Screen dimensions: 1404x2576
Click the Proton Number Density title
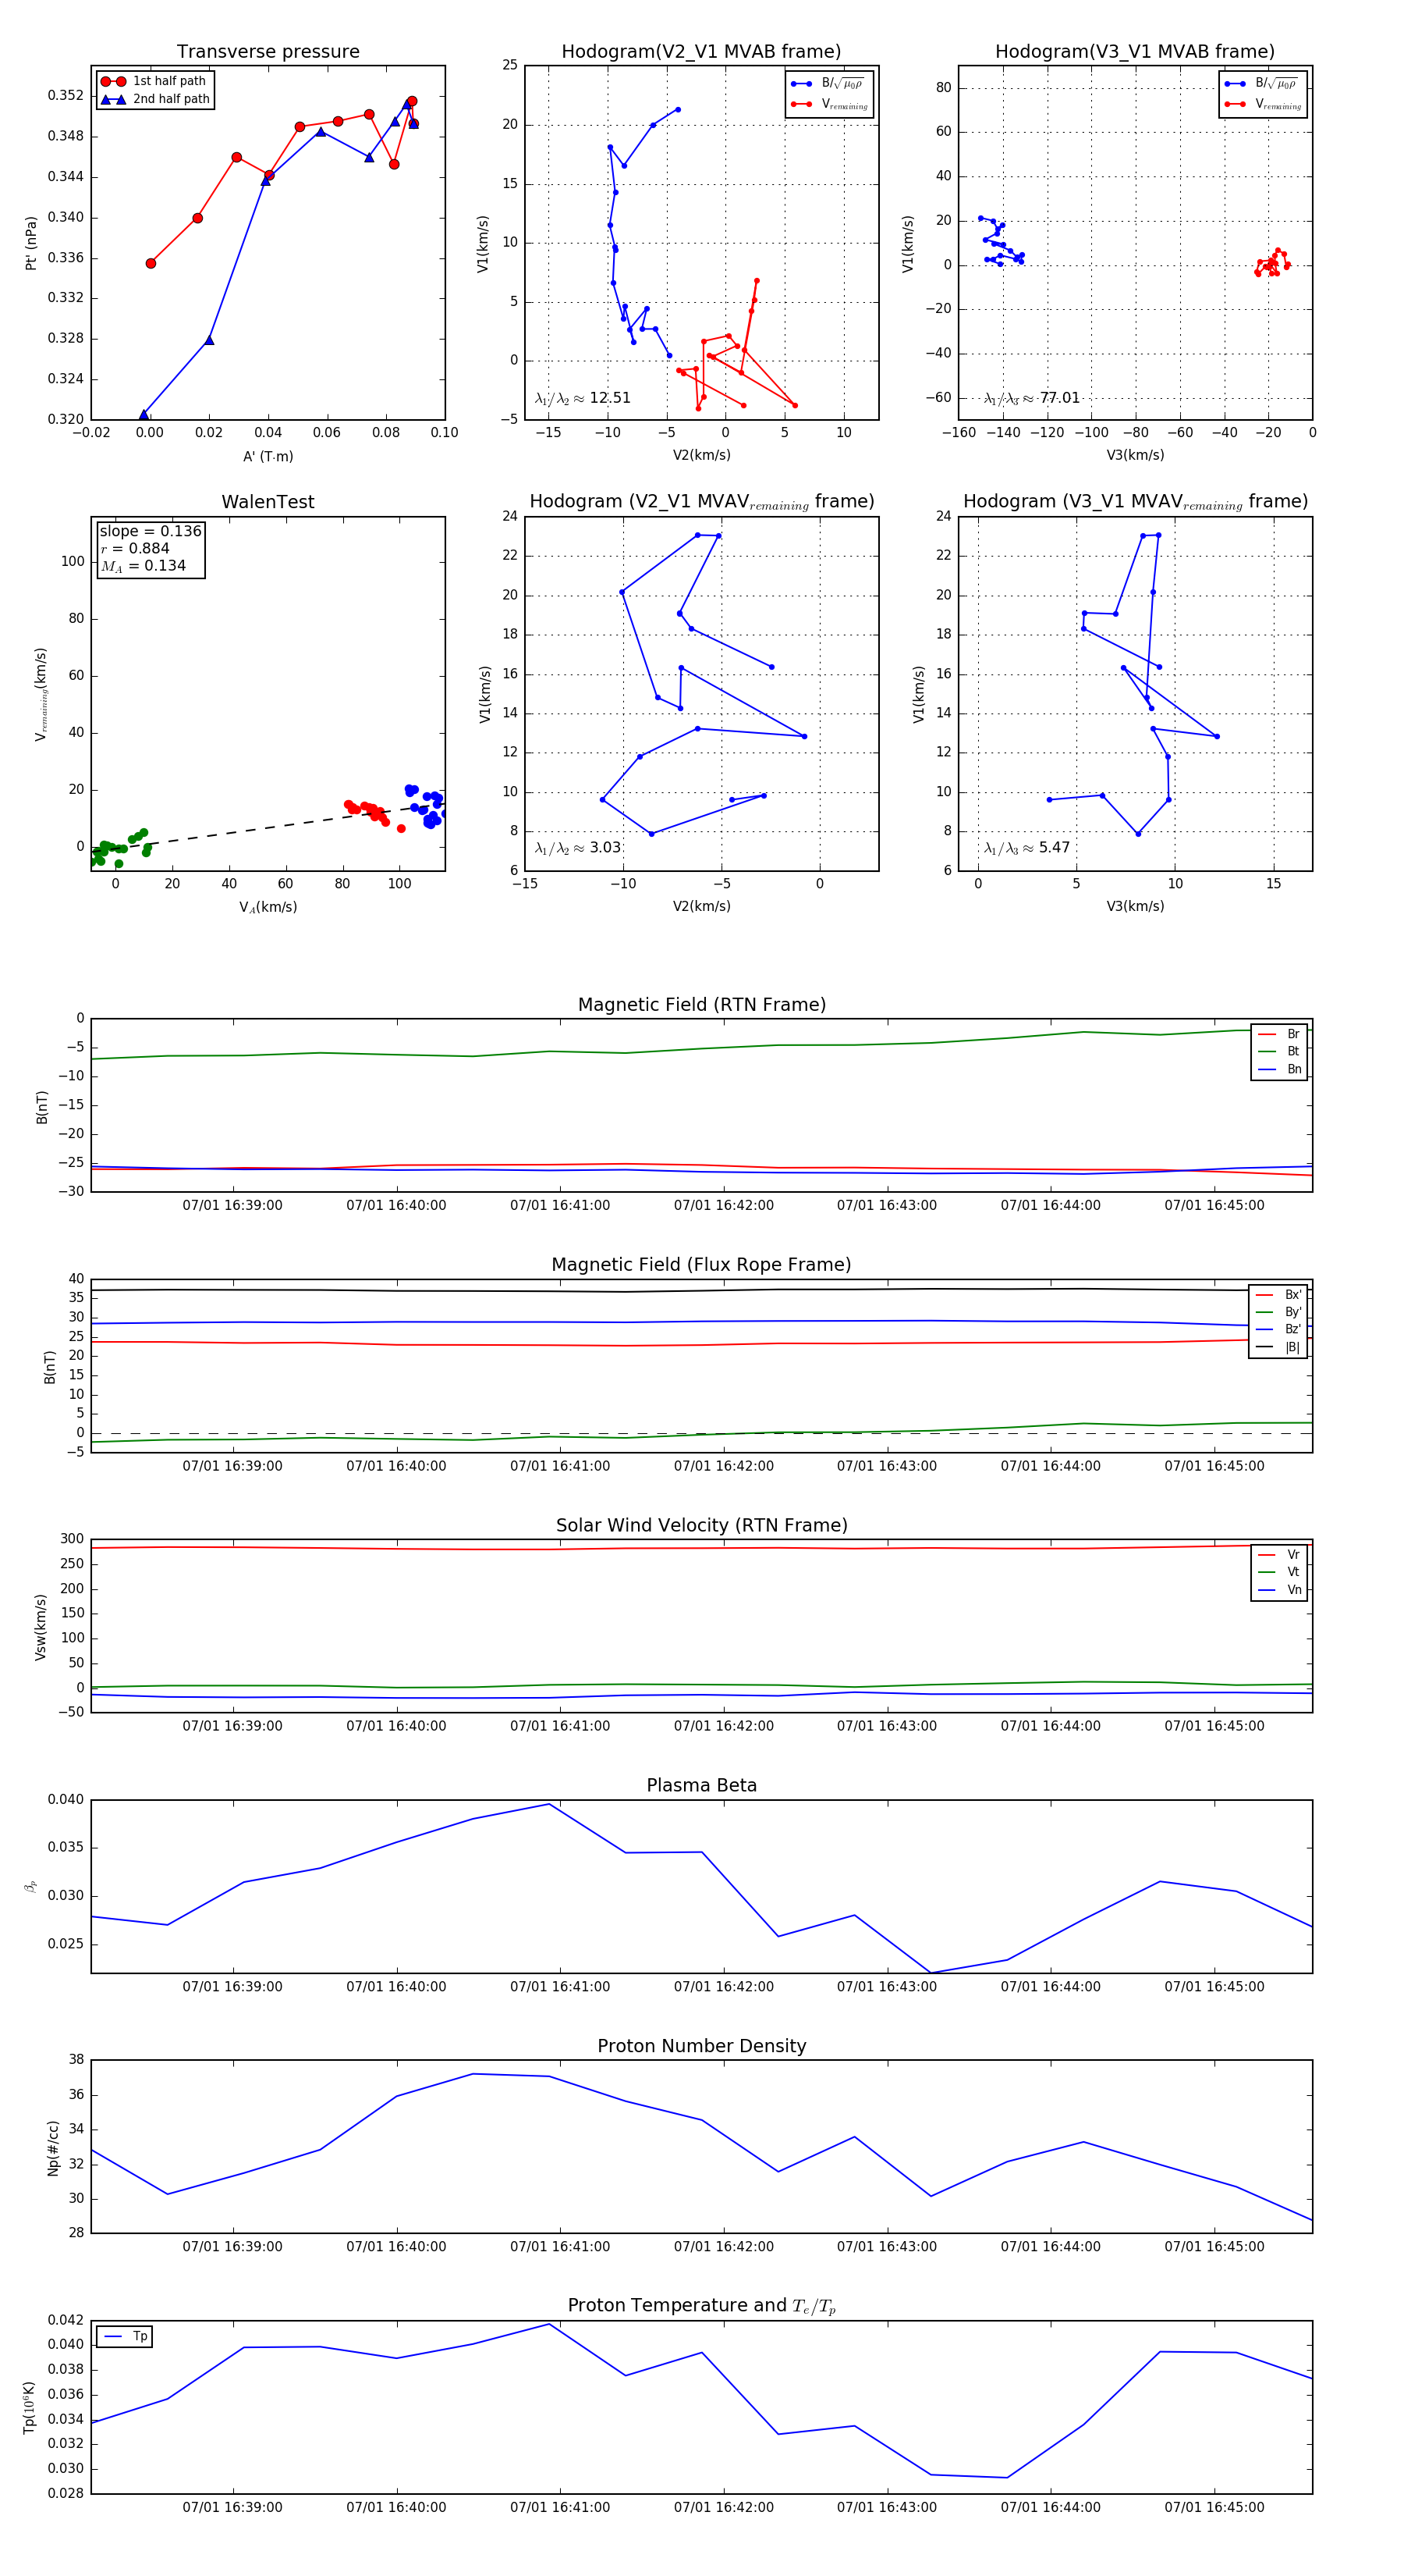click(701, 2045)
